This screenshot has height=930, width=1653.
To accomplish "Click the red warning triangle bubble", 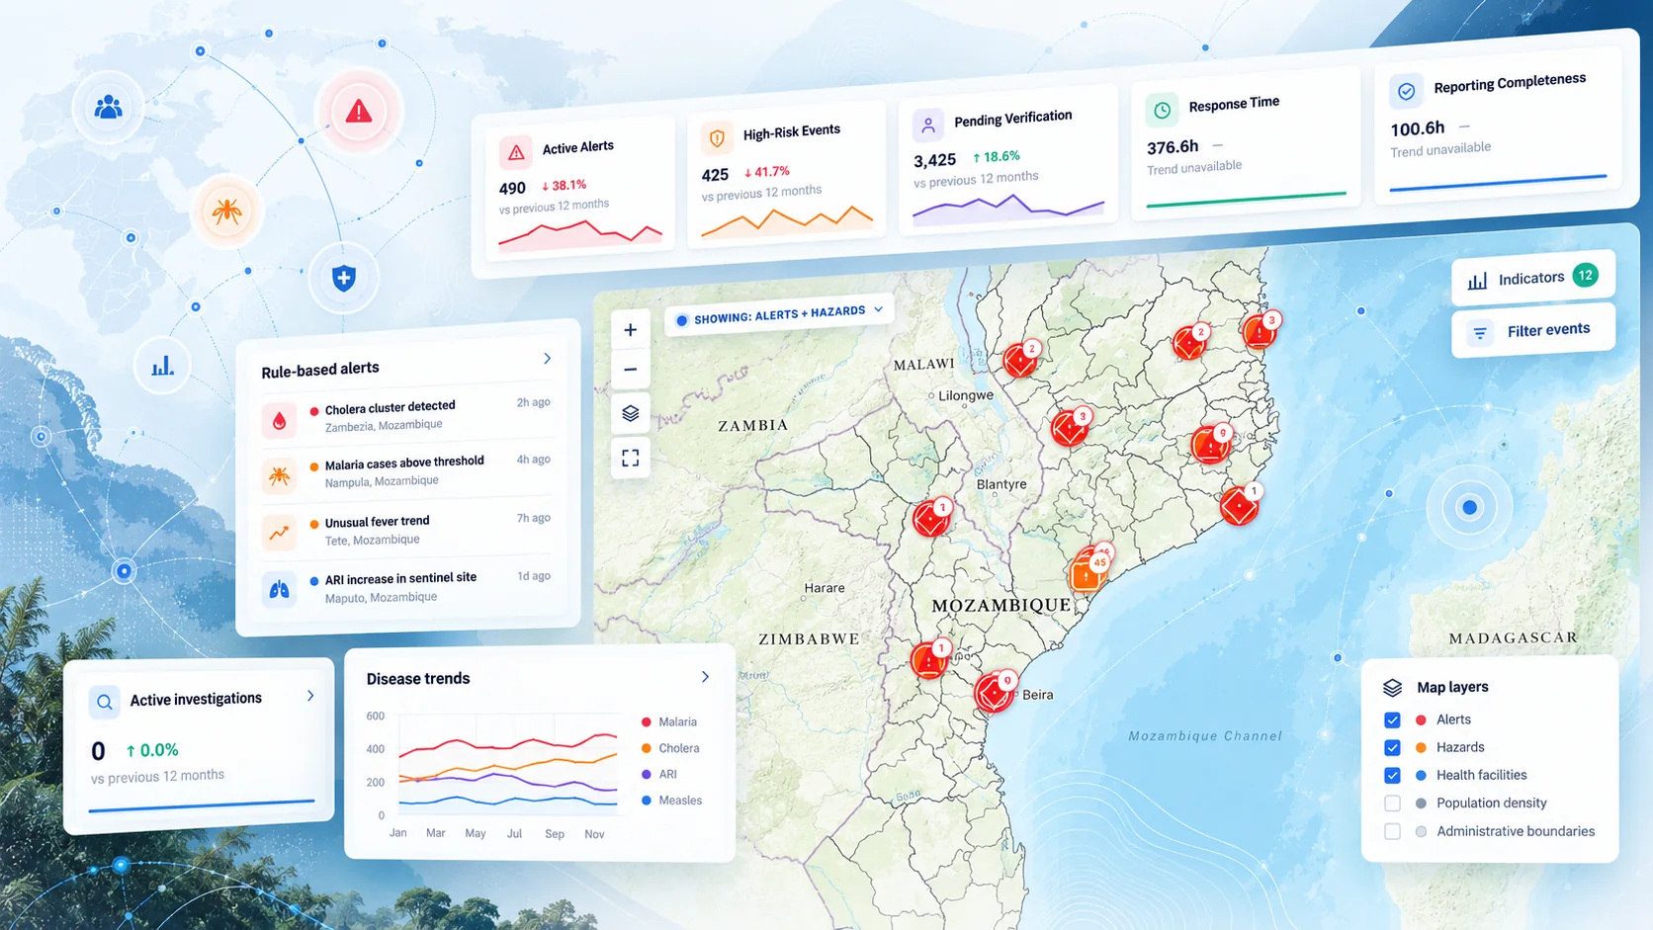I will [x=358, y=112].
